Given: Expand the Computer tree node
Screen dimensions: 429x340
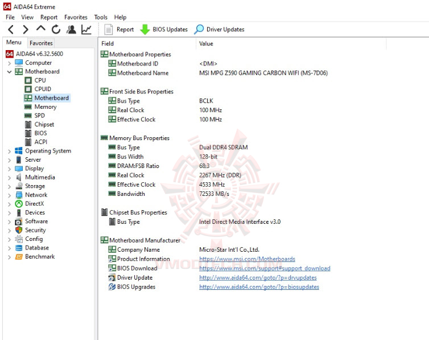Looking at the screenshot, I should [x=9, y=63].
